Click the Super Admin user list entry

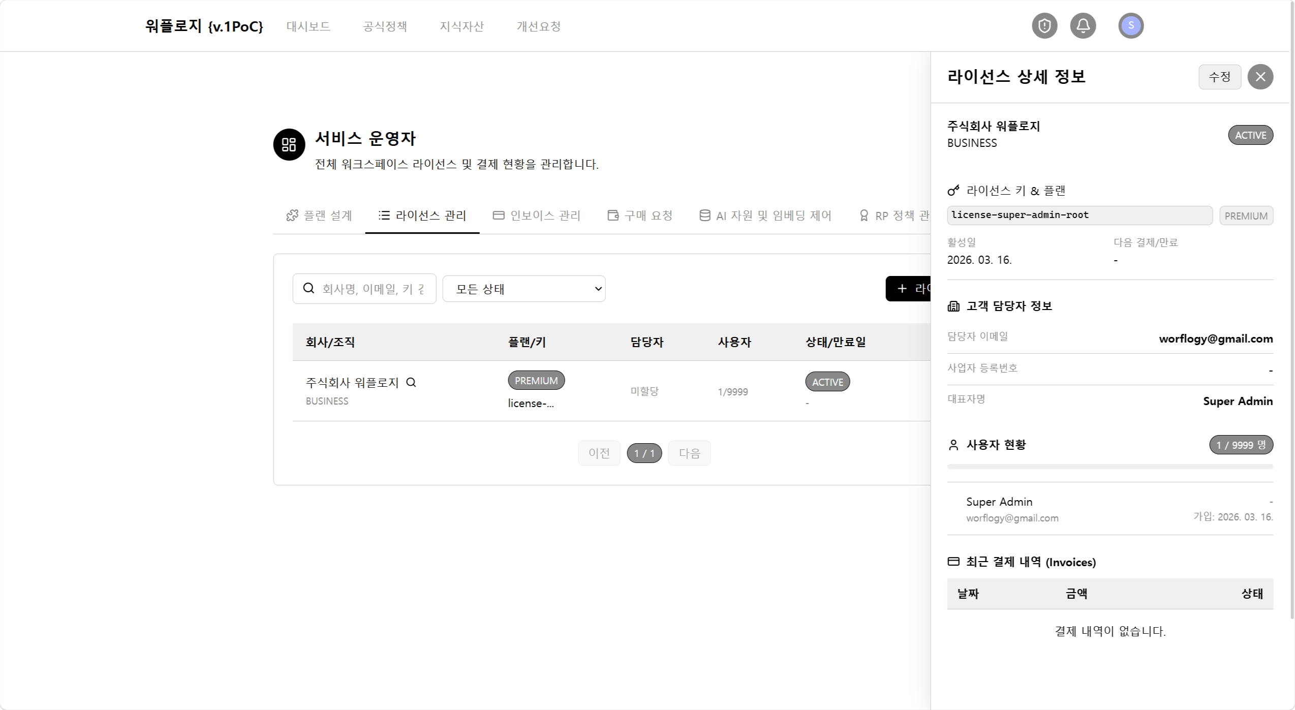click(x=1110, y=509)
